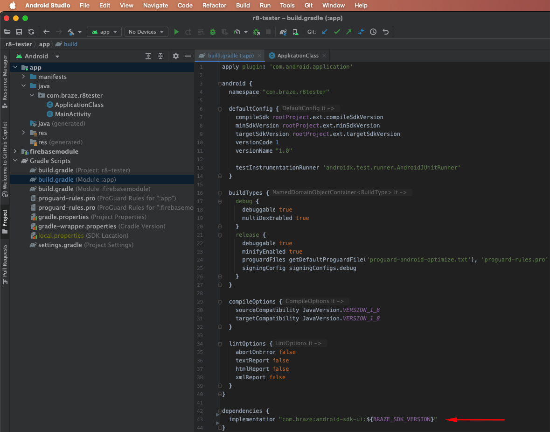Expand the firebasemodule node
Viewport: 550px width, 432px height.
tap(15, 151)
